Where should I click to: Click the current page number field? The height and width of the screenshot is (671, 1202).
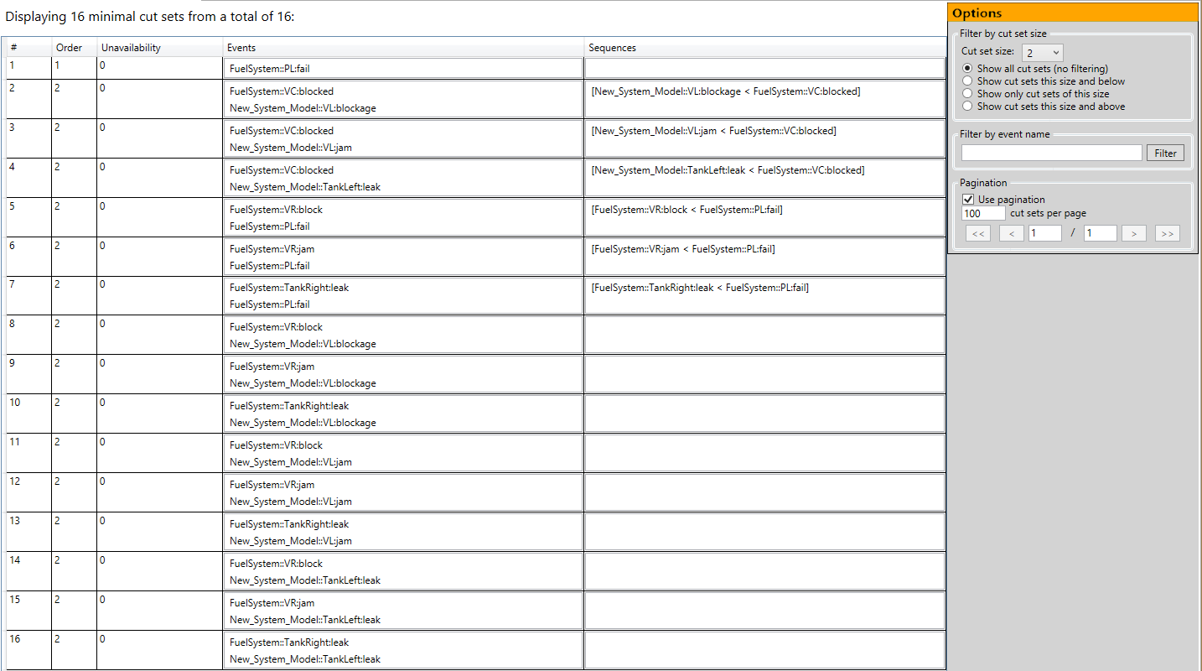click(1045, 233)
